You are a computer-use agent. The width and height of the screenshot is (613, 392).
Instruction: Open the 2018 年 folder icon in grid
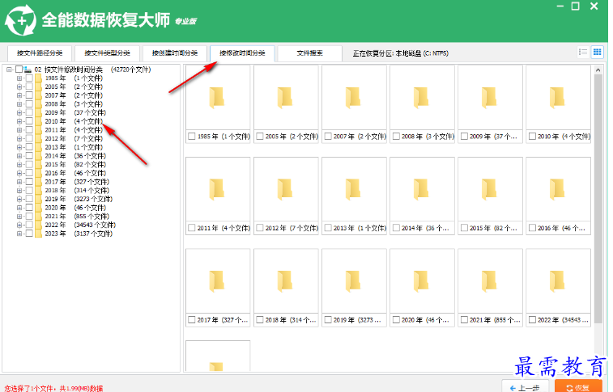coord(285,281)
